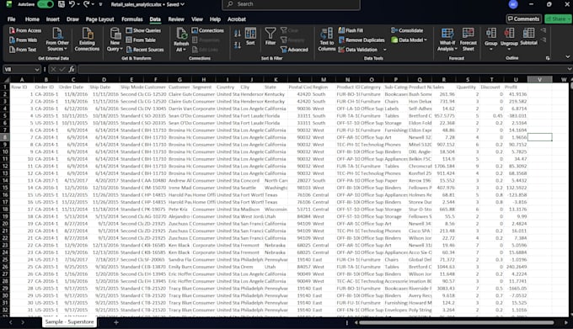Open Advanced filter options

[294, 50]
